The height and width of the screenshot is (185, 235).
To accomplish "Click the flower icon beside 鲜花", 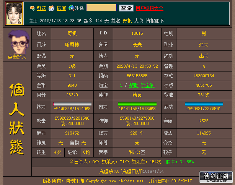I will [32, 8].
